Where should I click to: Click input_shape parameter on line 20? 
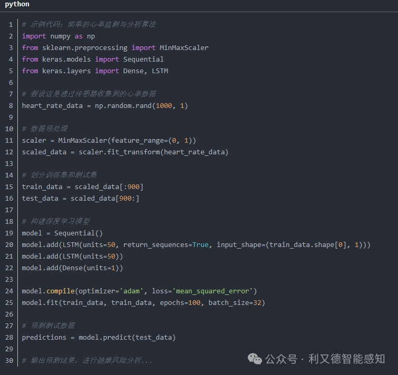[x=239, y=245]
